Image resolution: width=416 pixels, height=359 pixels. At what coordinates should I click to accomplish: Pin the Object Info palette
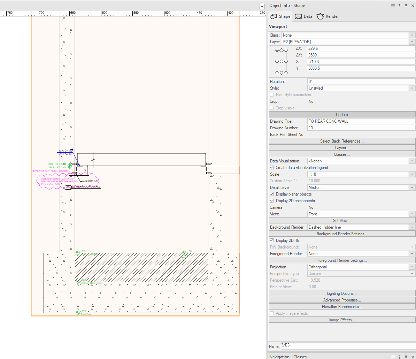(x=406, y=6)
